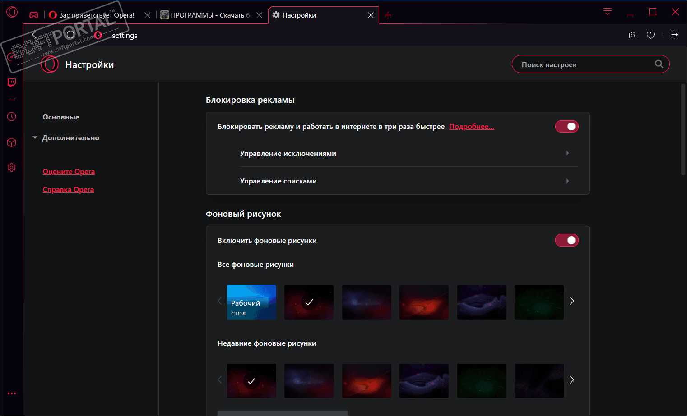Close the 'Вас приветствует Opera!' tab
687x416 pixels.
147,15
